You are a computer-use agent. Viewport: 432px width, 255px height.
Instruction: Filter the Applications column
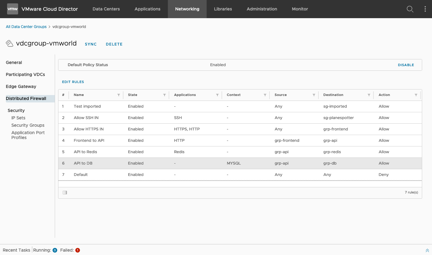(217, 95)
